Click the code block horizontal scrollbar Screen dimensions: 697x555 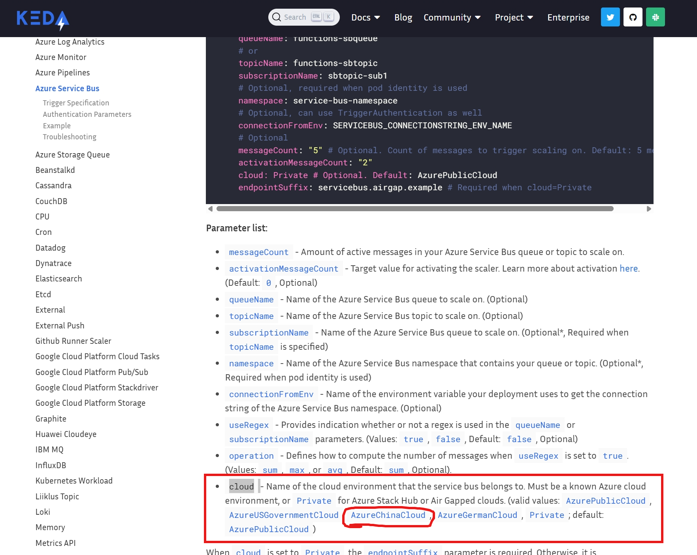415,208
